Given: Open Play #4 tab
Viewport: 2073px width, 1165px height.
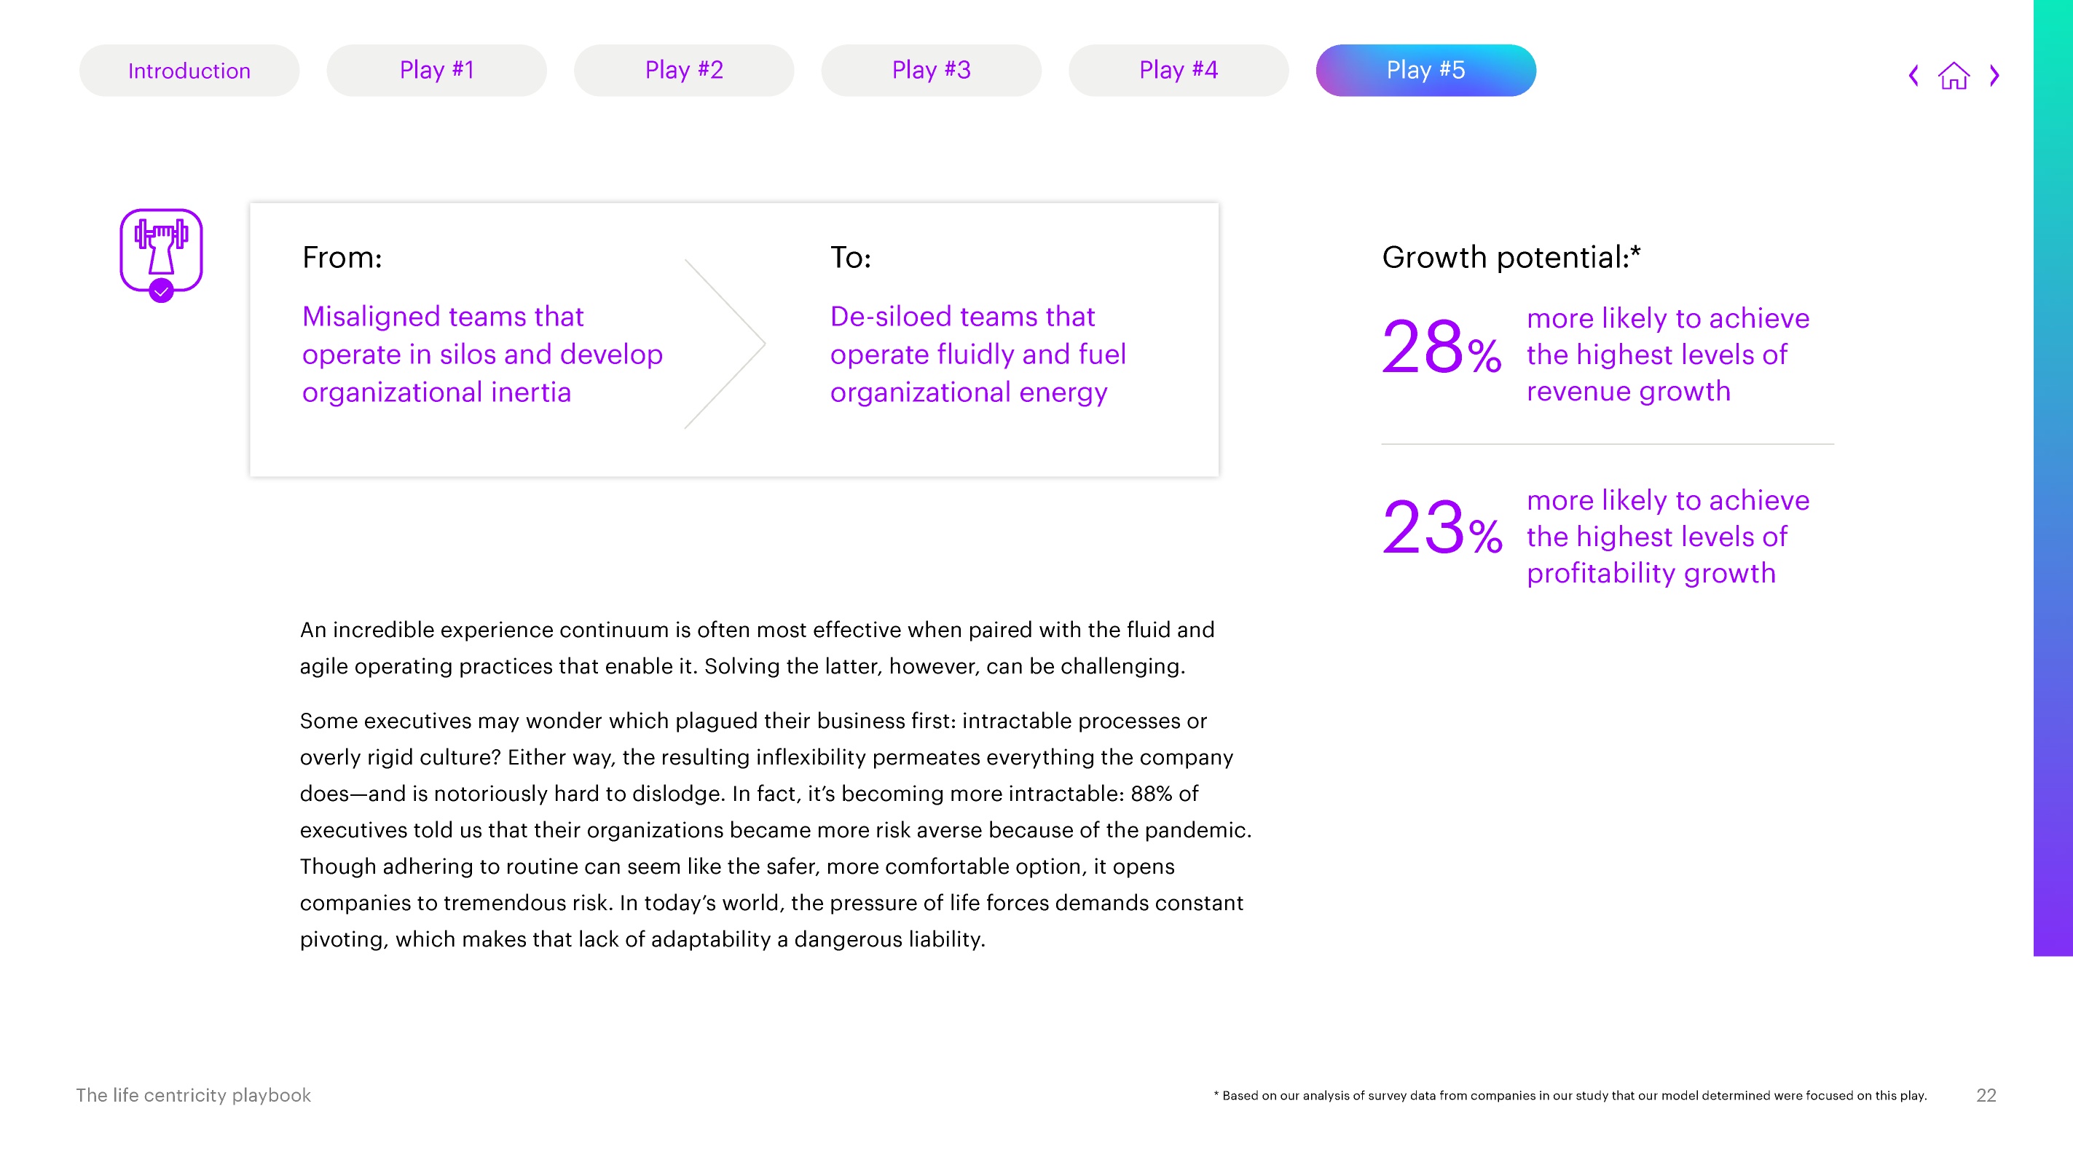Looking at the screenshot, I should coord(1178,71).
